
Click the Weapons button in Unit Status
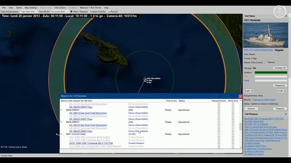click(280, 109)
